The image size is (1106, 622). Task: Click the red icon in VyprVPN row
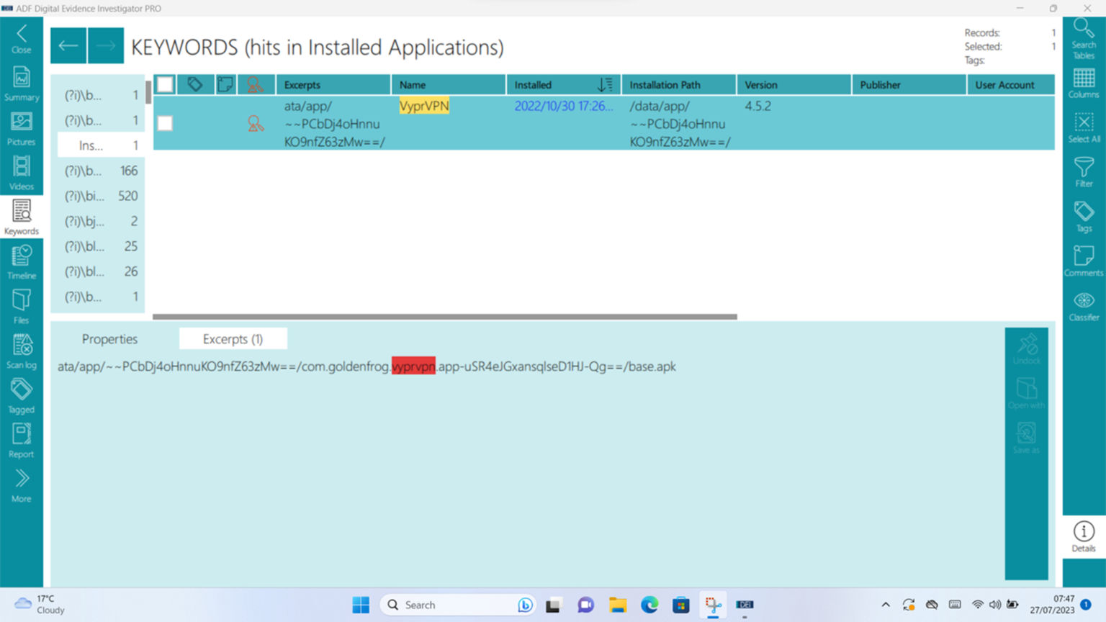pos(255,123)
